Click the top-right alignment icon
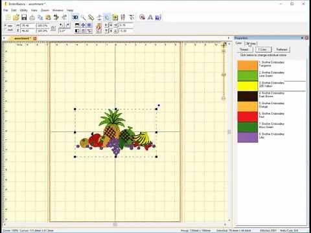Image resolution: width=311 pixels, height=233 pixels. [89, 25]
